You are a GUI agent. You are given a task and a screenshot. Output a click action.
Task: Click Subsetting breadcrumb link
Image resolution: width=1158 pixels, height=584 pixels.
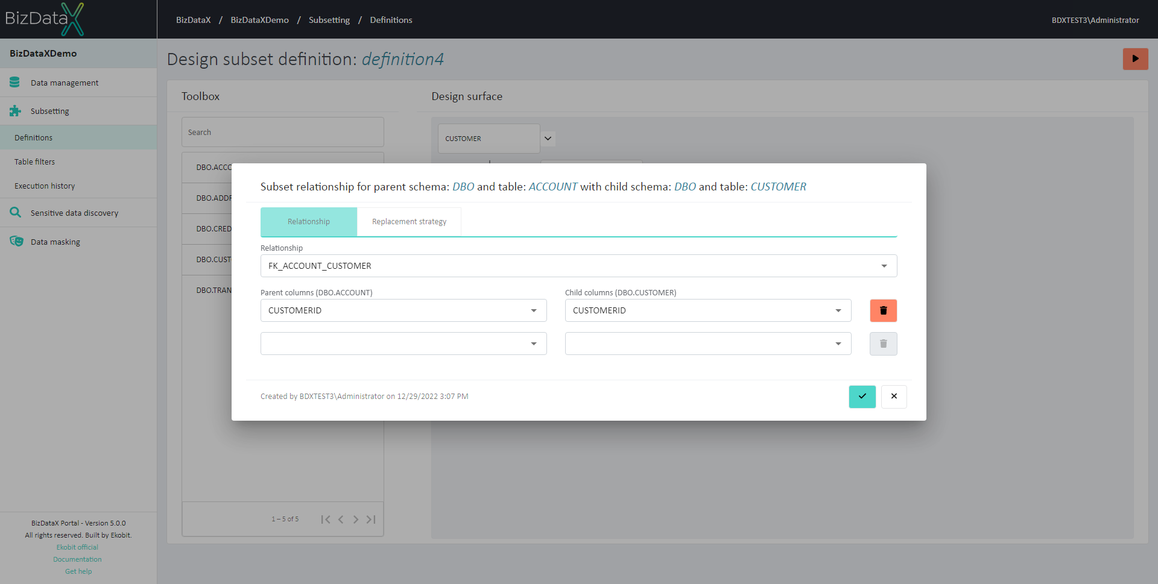tap(329, 20)
